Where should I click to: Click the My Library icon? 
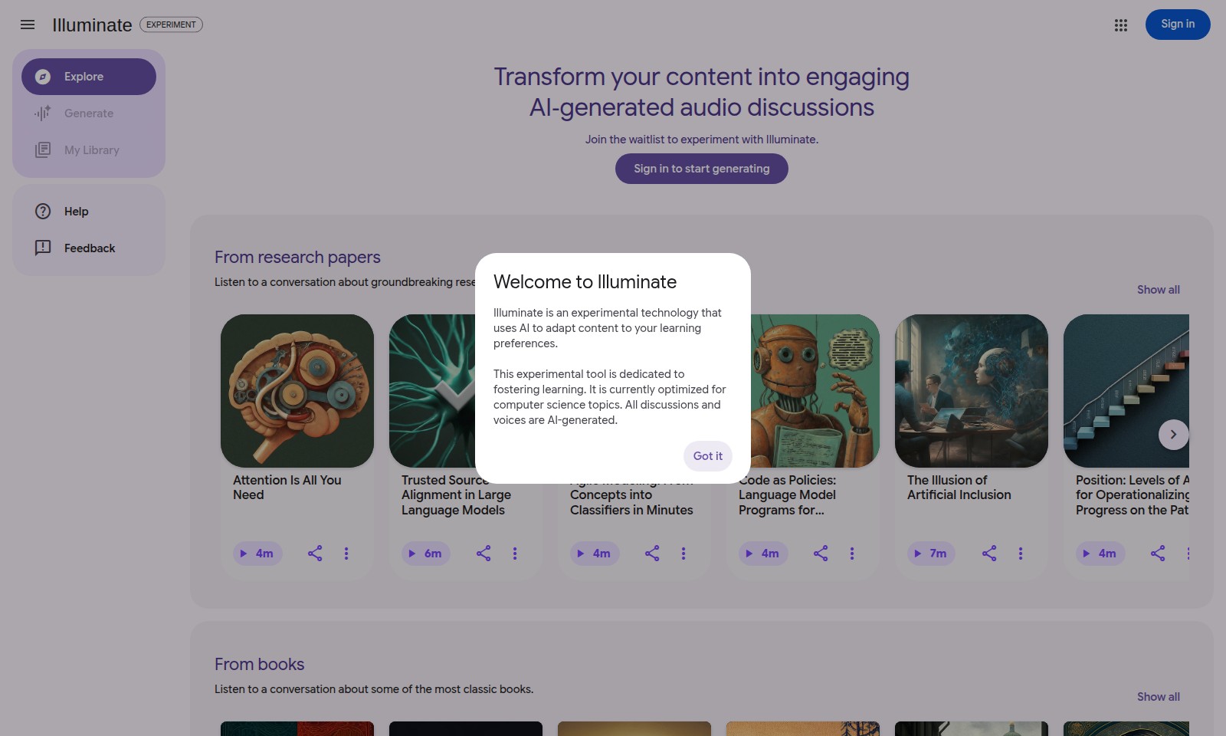coord(43,150)
